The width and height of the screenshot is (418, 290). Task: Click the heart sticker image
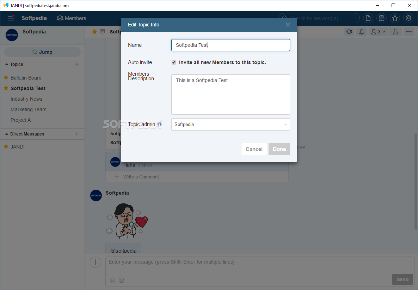point(127,221)
